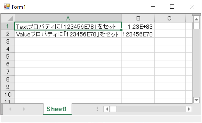
Task: Select row header 2
Action: (x=8, y=34)
